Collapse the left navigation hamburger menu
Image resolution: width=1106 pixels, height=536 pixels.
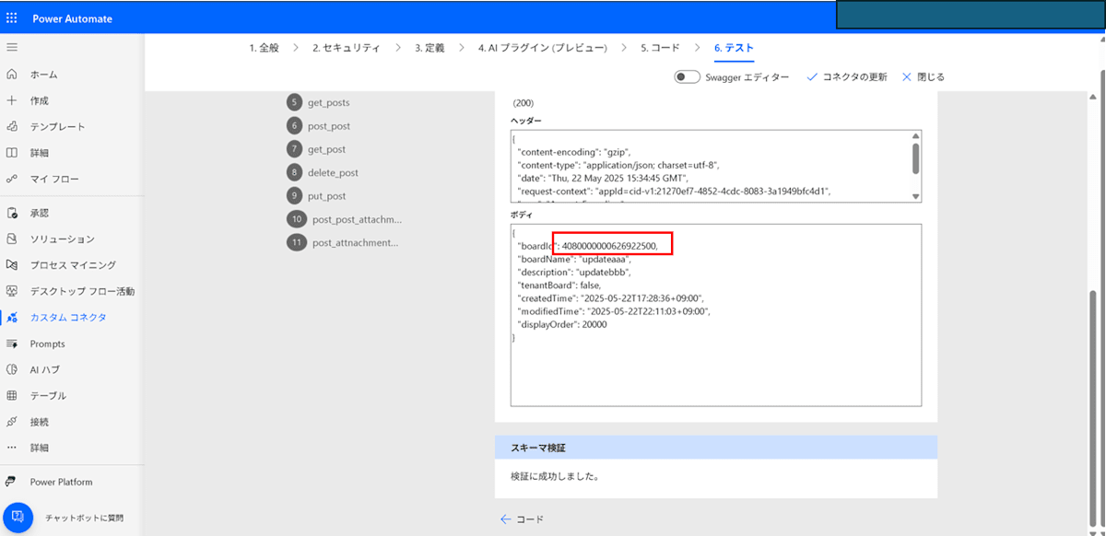12,46
